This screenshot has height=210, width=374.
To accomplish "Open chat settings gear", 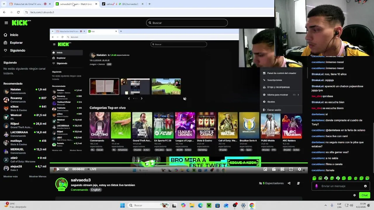I will click(x=354, y=195).
